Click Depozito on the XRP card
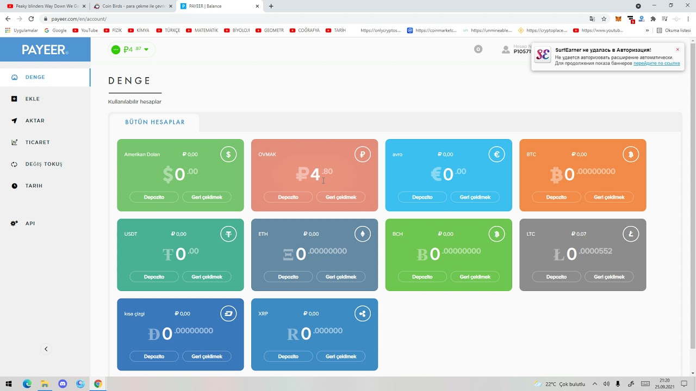 tap(288, 357)
